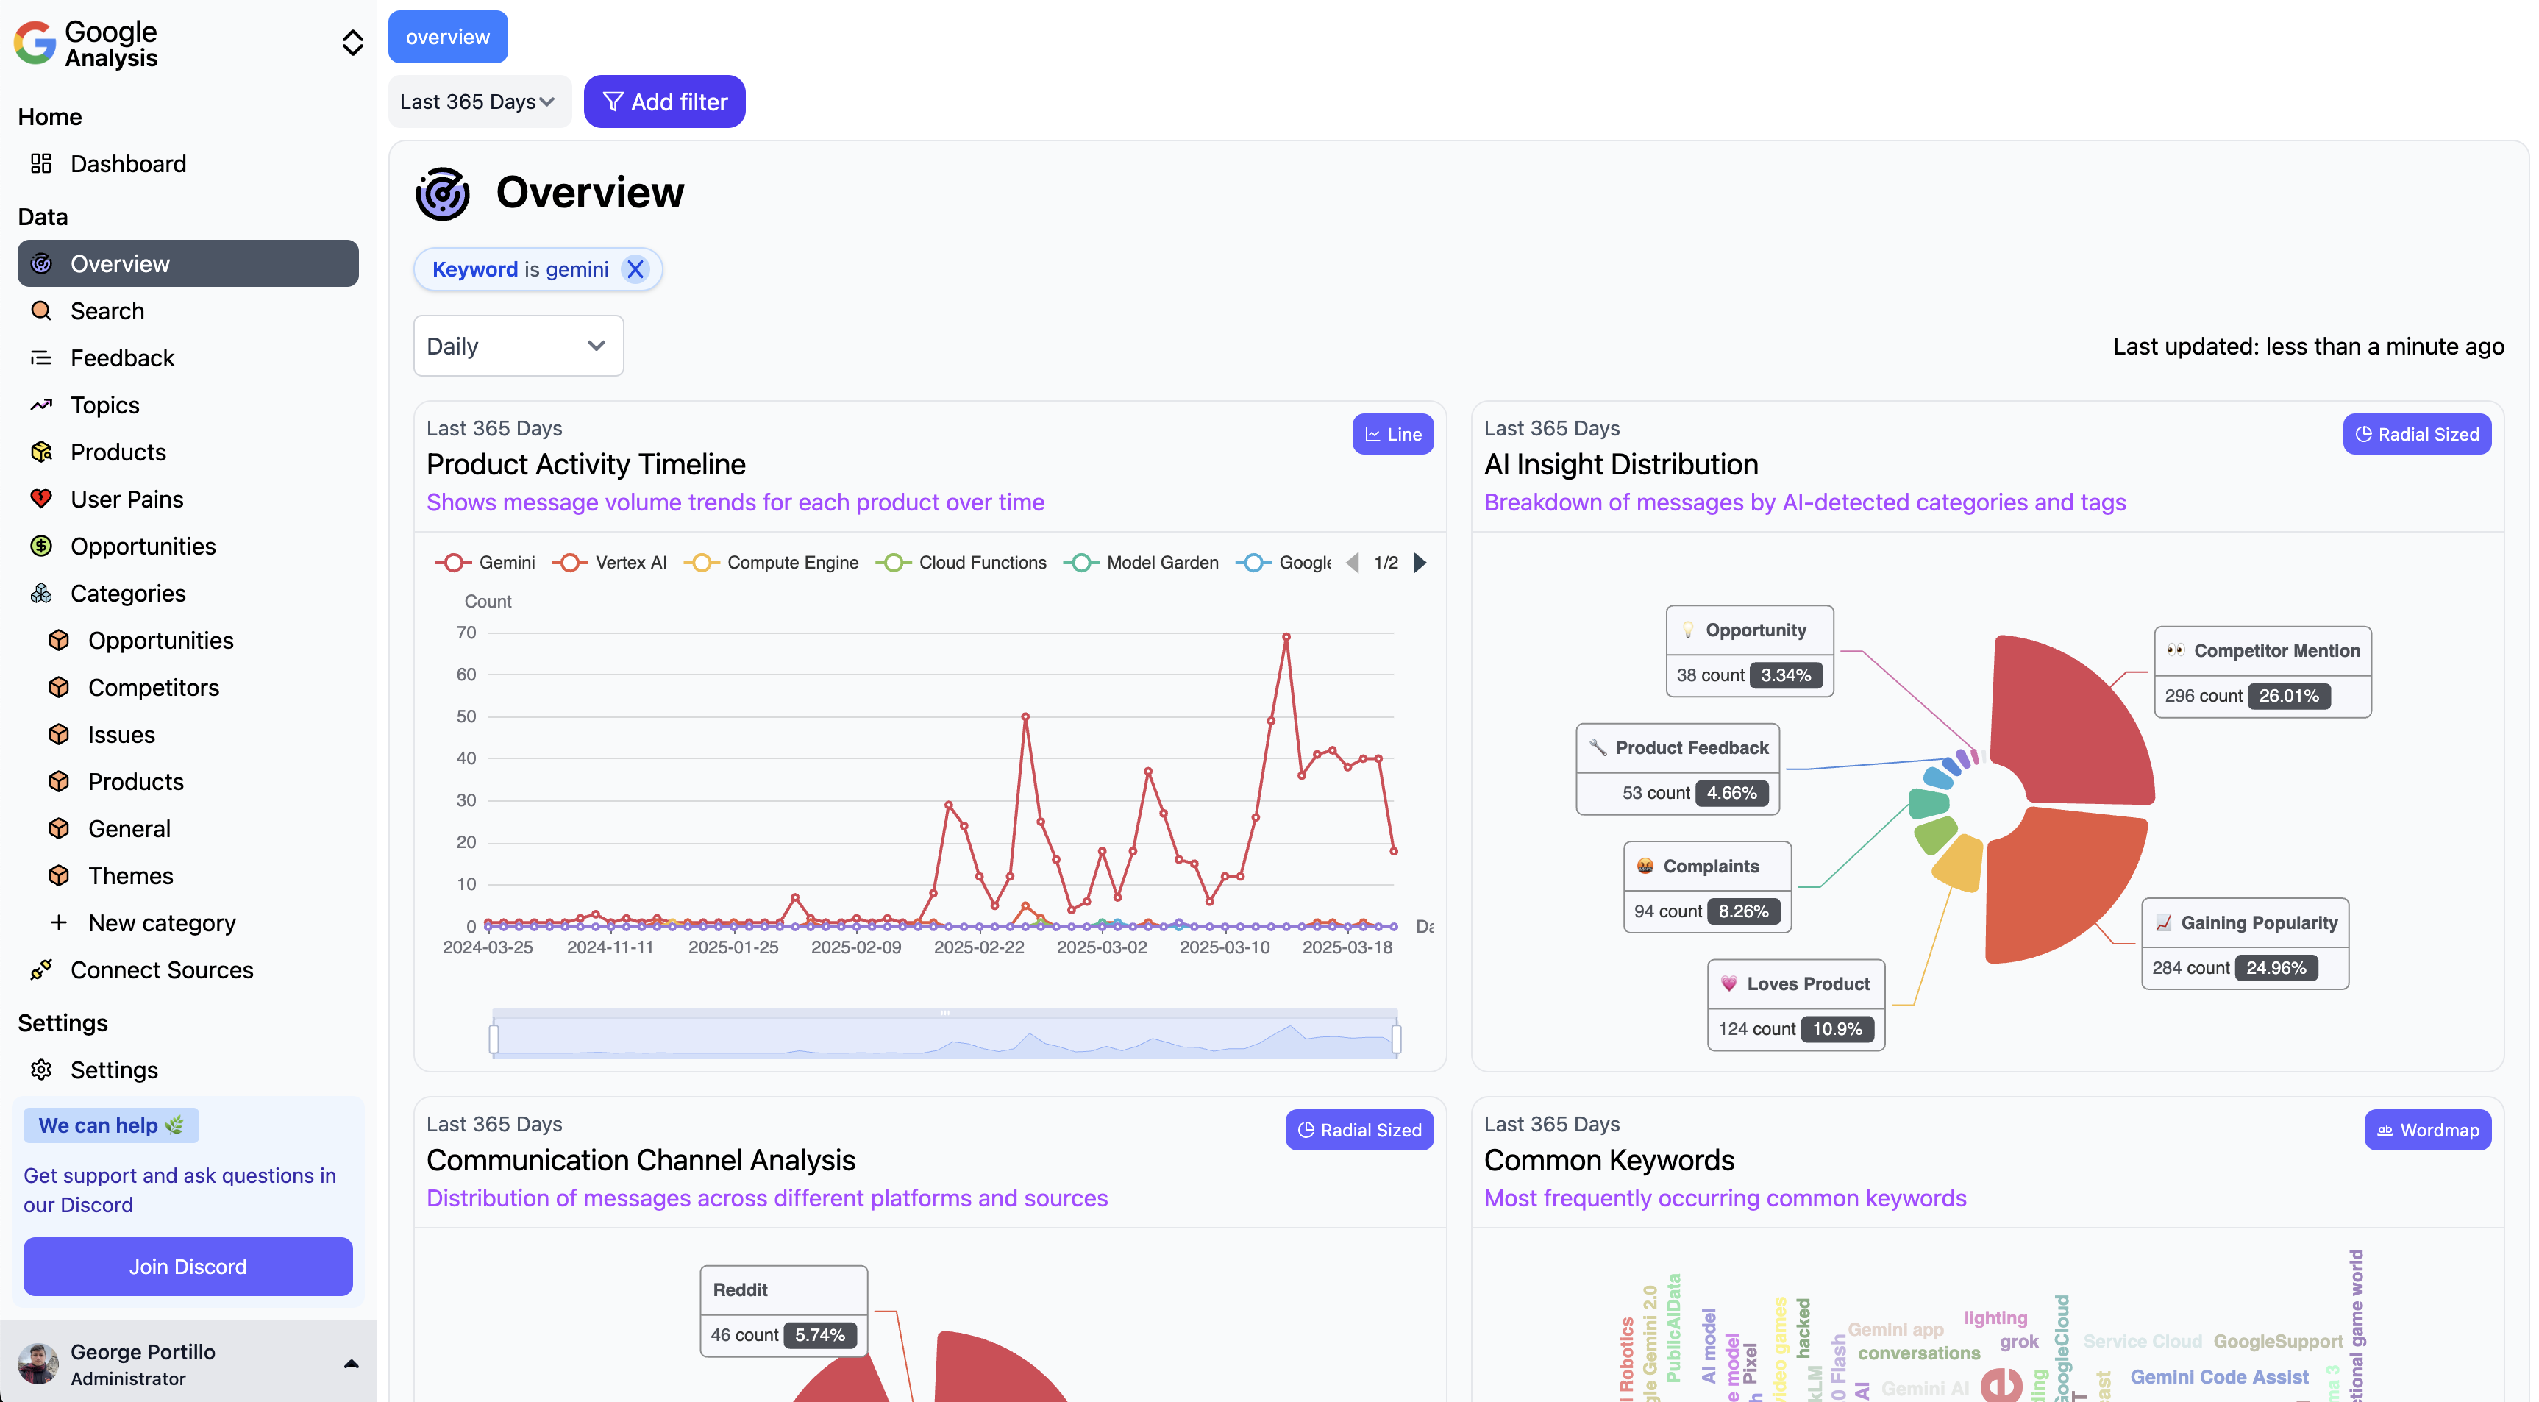
Task: Click the Product Feedback label card
Action: [1678, 769]
